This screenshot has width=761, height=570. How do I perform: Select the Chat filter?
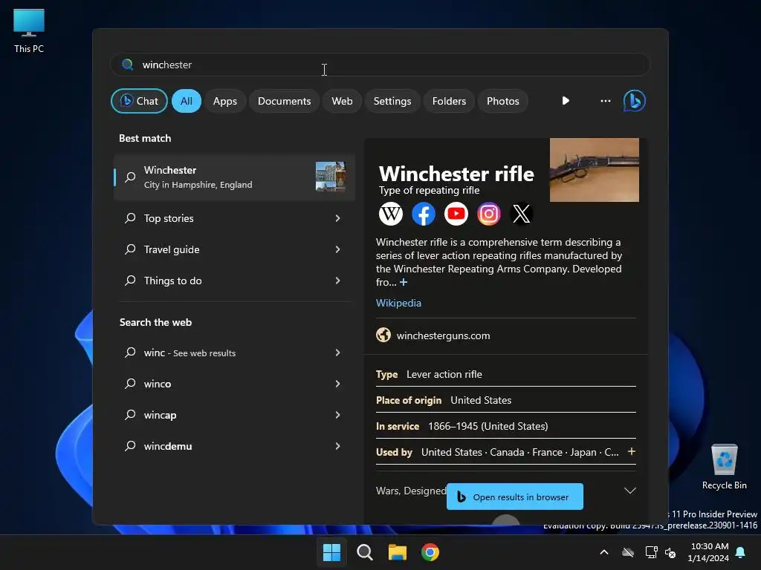tap(139, 101)
